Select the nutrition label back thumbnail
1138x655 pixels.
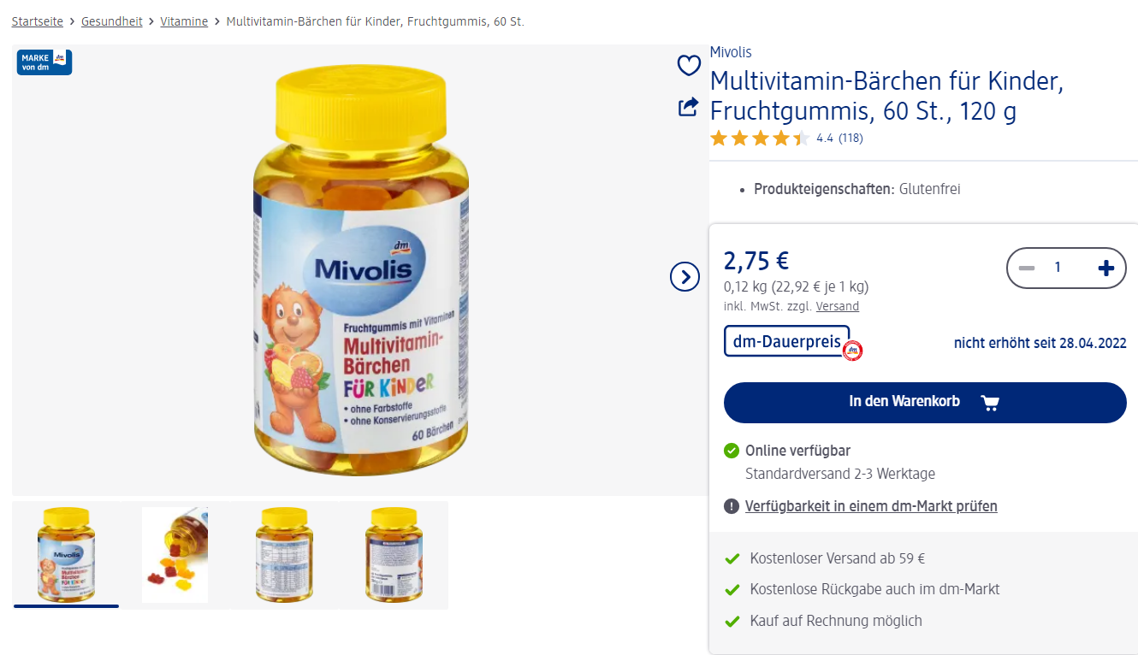pos(285,555)
